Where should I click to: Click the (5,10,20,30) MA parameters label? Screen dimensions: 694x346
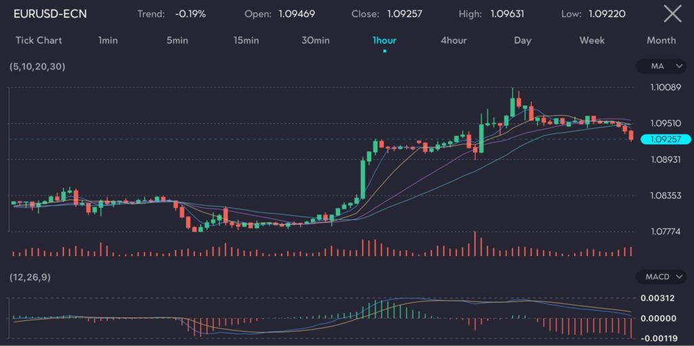[x=37, y=66]
